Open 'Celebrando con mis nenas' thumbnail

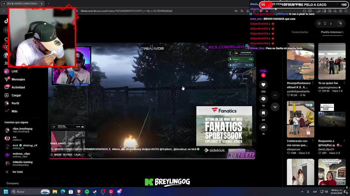coord(301,119)
